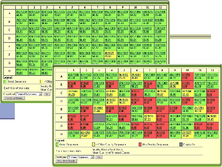
Task: Open 587/1302 link in front plate
Action: coord(111,75)
